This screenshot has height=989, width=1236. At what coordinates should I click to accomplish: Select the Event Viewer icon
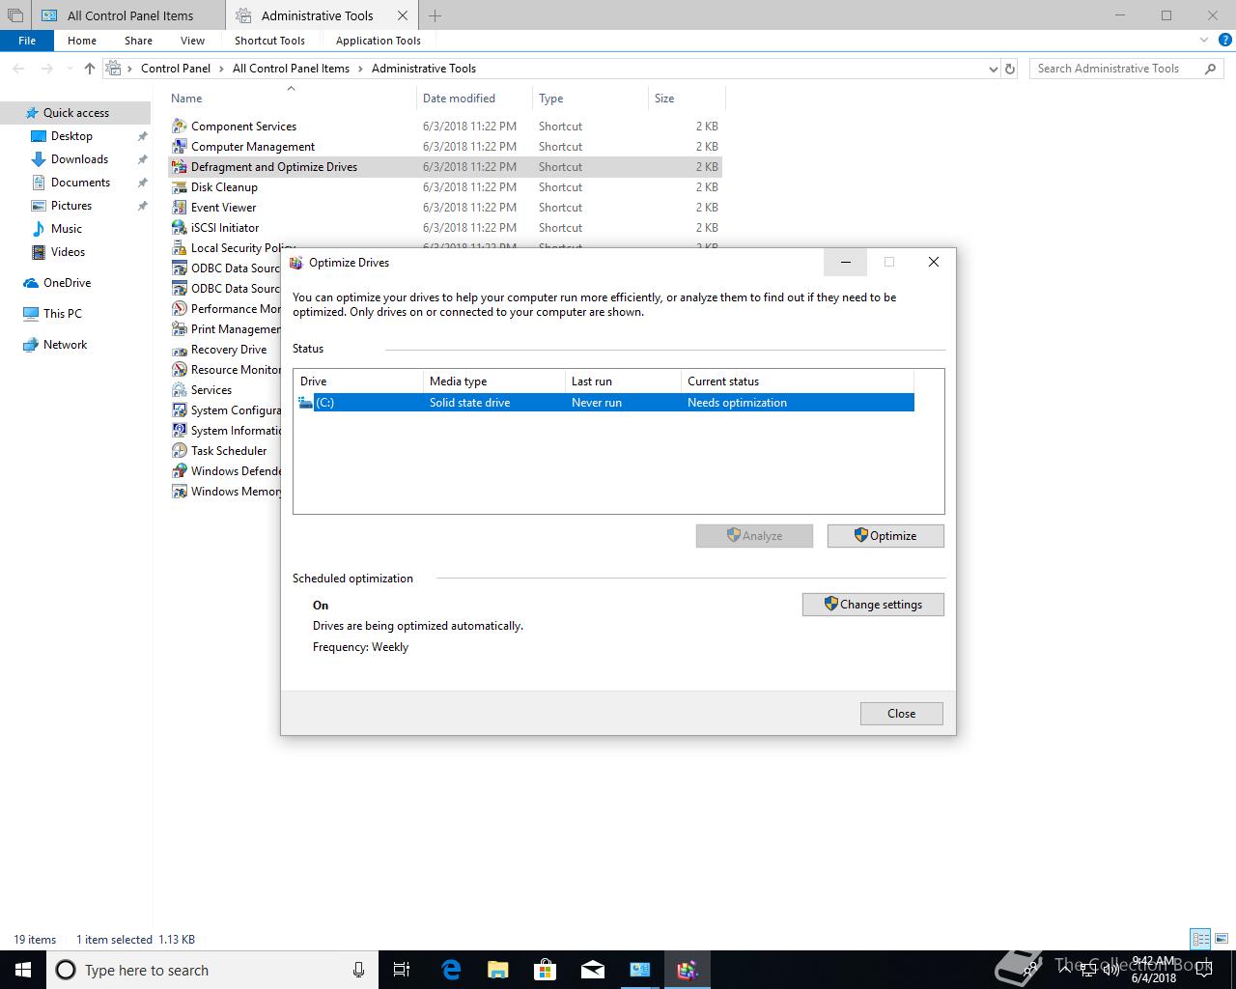pos(179,208)
